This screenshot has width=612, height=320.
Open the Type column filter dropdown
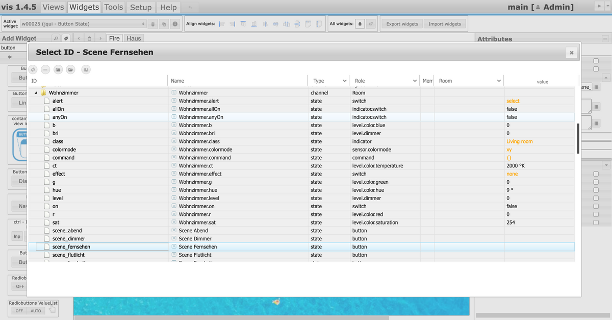pyautogui.click(x=344, y=81)
